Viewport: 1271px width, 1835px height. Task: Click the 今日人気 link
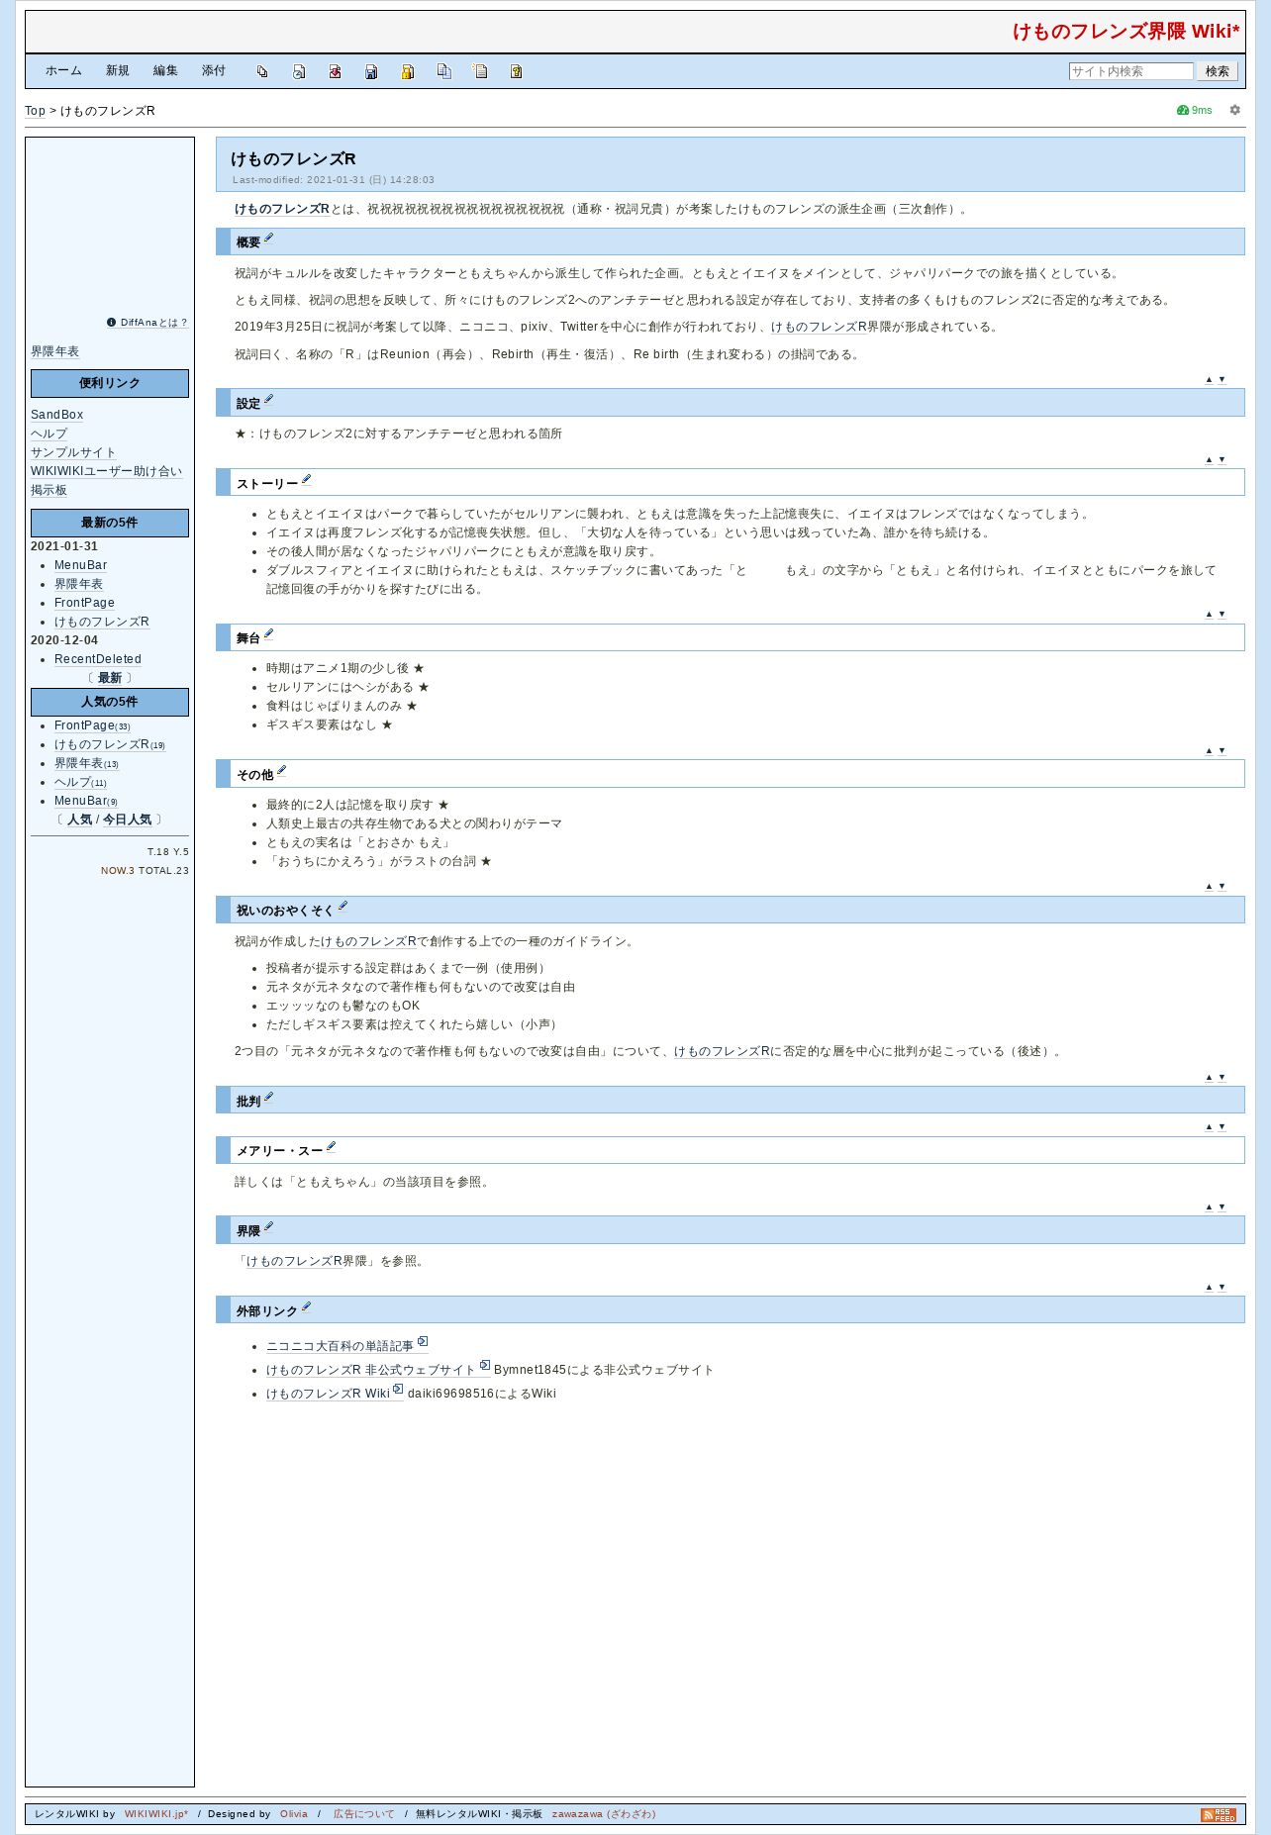point(127,821)
